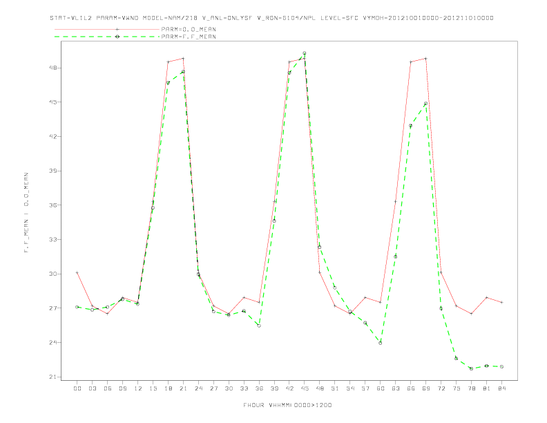Click y-axis tick label 45
Image resolution: width=547 pixels, height=423 pixels.
tap(53, 102)
